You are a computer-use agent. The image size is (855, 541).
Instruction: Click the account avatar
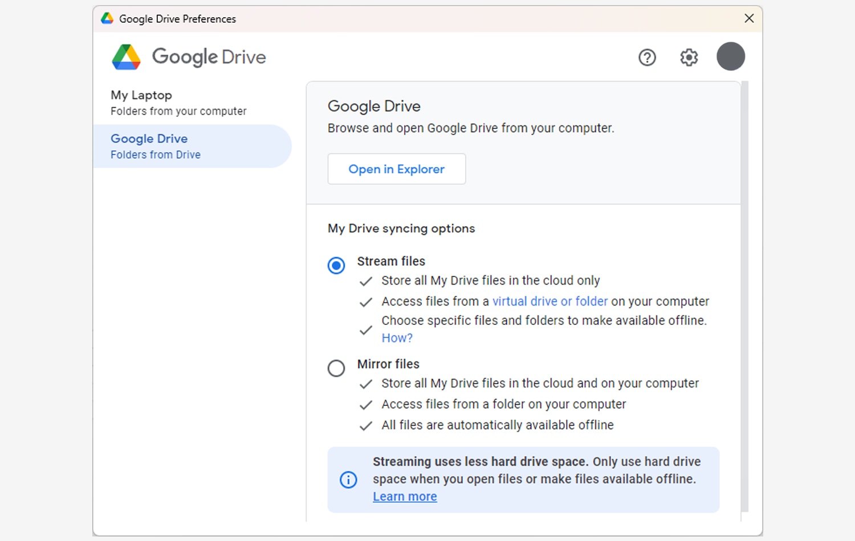[x=731, y=56]
